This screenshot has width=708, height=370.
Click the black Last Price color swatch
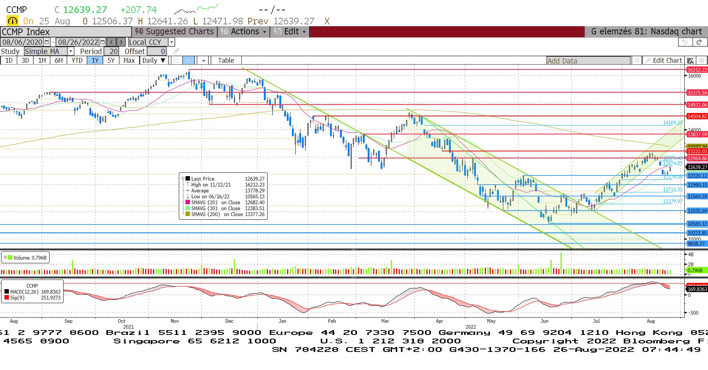click(188, 178)
